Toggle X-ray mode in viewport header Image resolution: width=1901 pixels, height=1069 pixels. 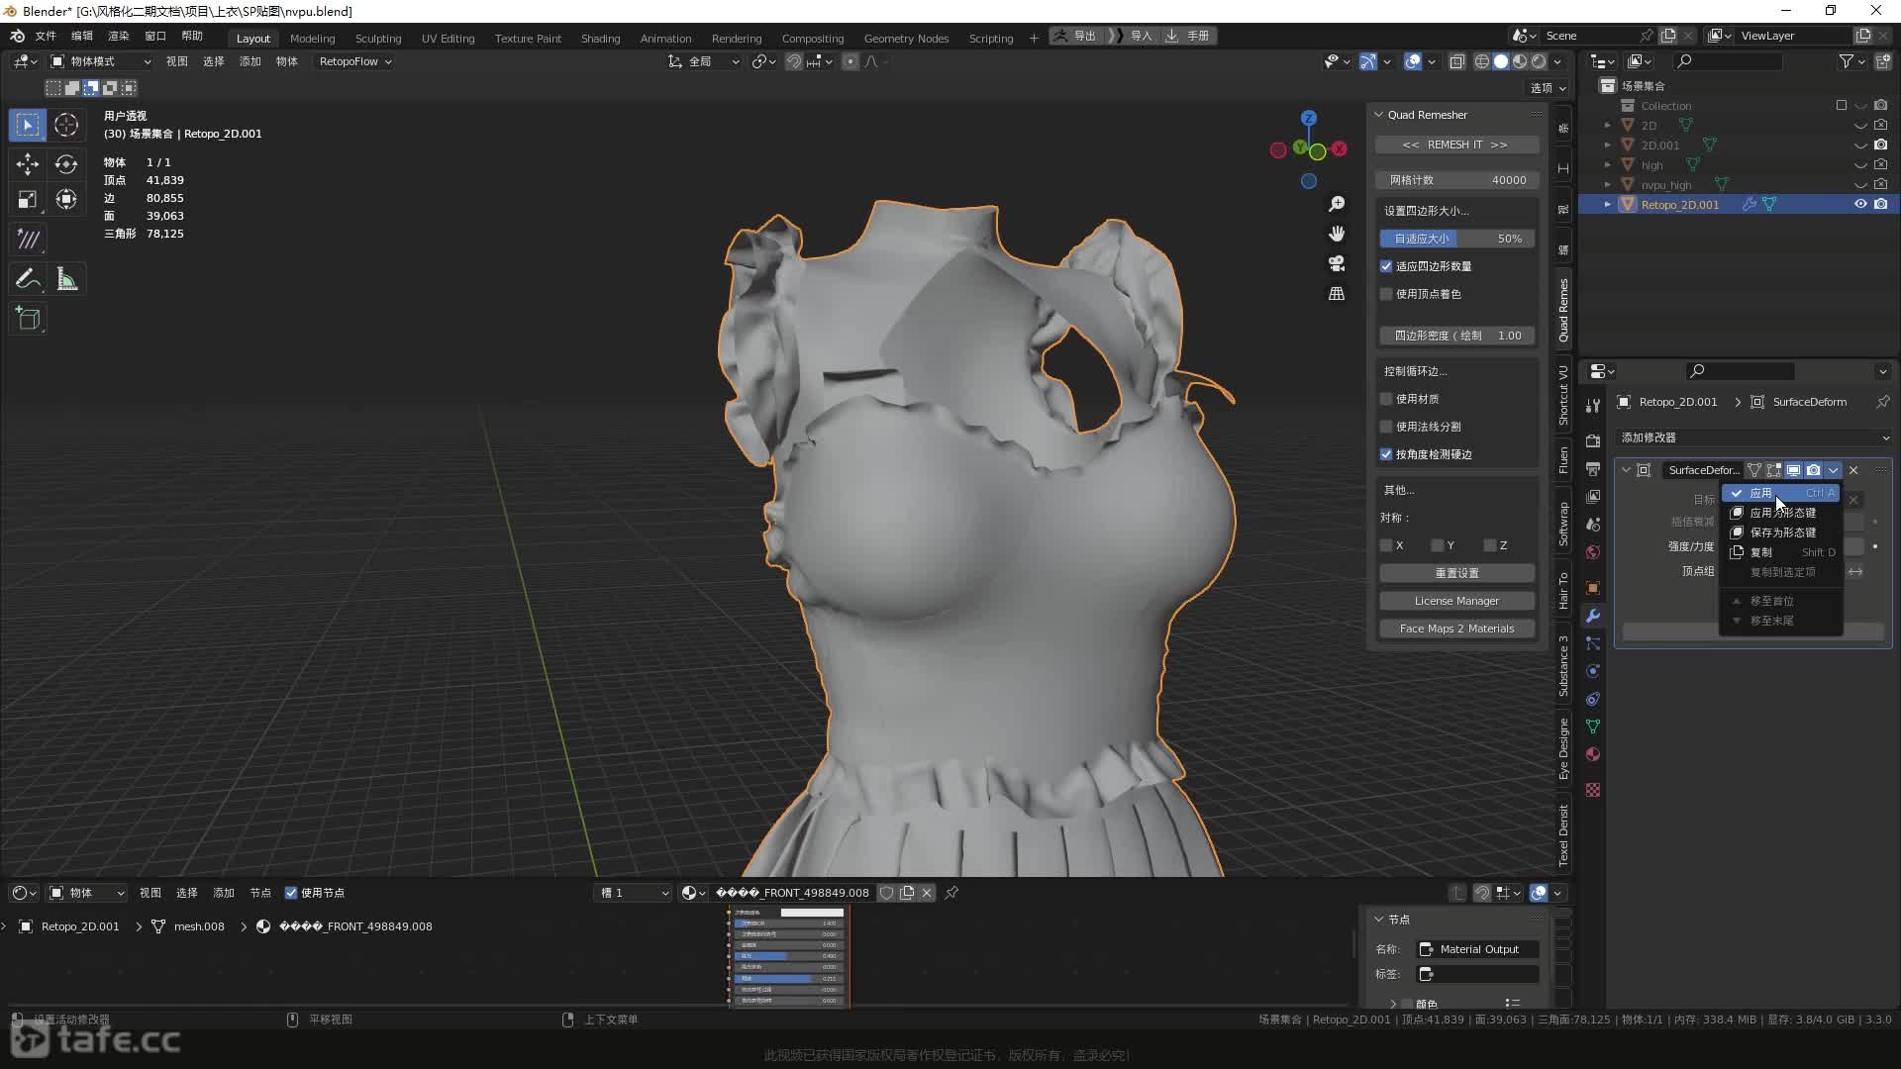[x=1456, y=61]
